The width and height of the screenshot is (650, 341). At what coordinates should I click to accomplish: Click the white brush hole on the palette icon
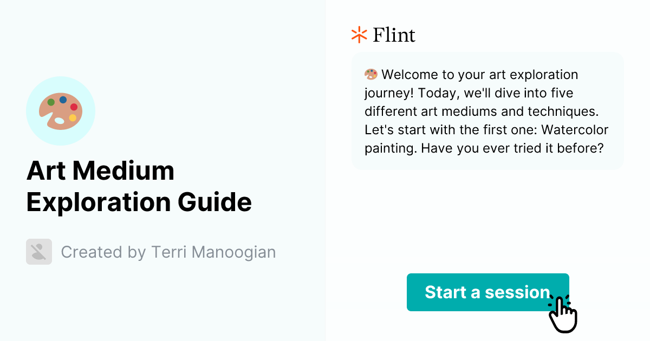click(x=59, y=120)
